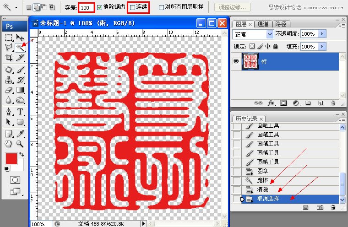Screen dimensions: 348x227
Task: Click the Link layers icon
Action: coord(258,103)
